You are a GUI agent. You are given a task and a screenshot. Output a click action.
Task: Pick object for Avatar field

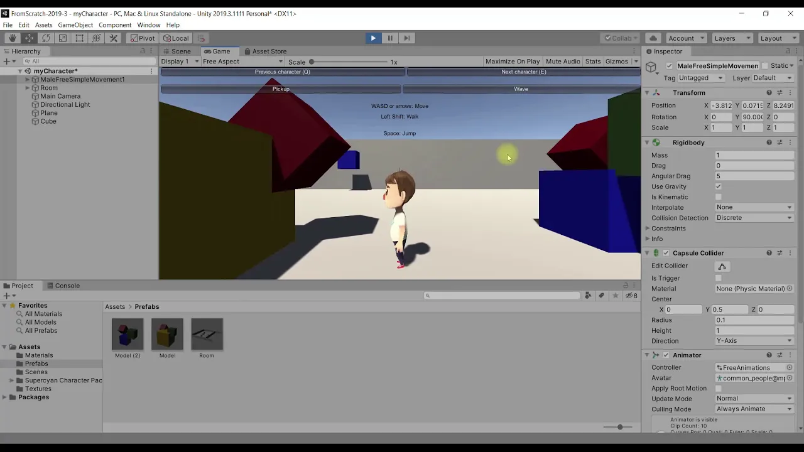(x=790, y=378)
